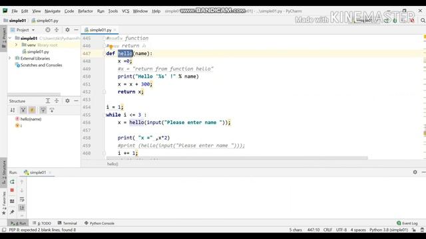426x239 pixels.
Task: Toggle Soft-Wrap in Run console
Action: [22, 200]
